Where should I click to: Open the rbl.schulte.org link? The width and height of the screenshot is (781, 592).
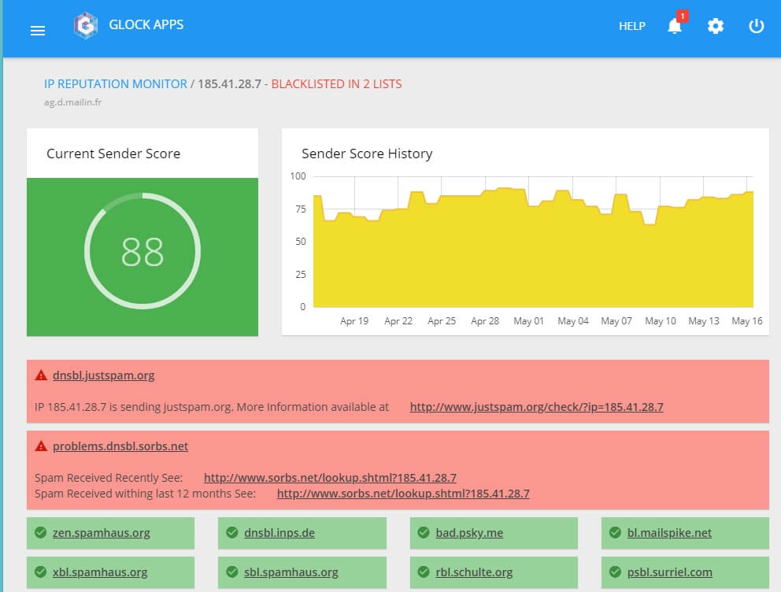[474, 572]
